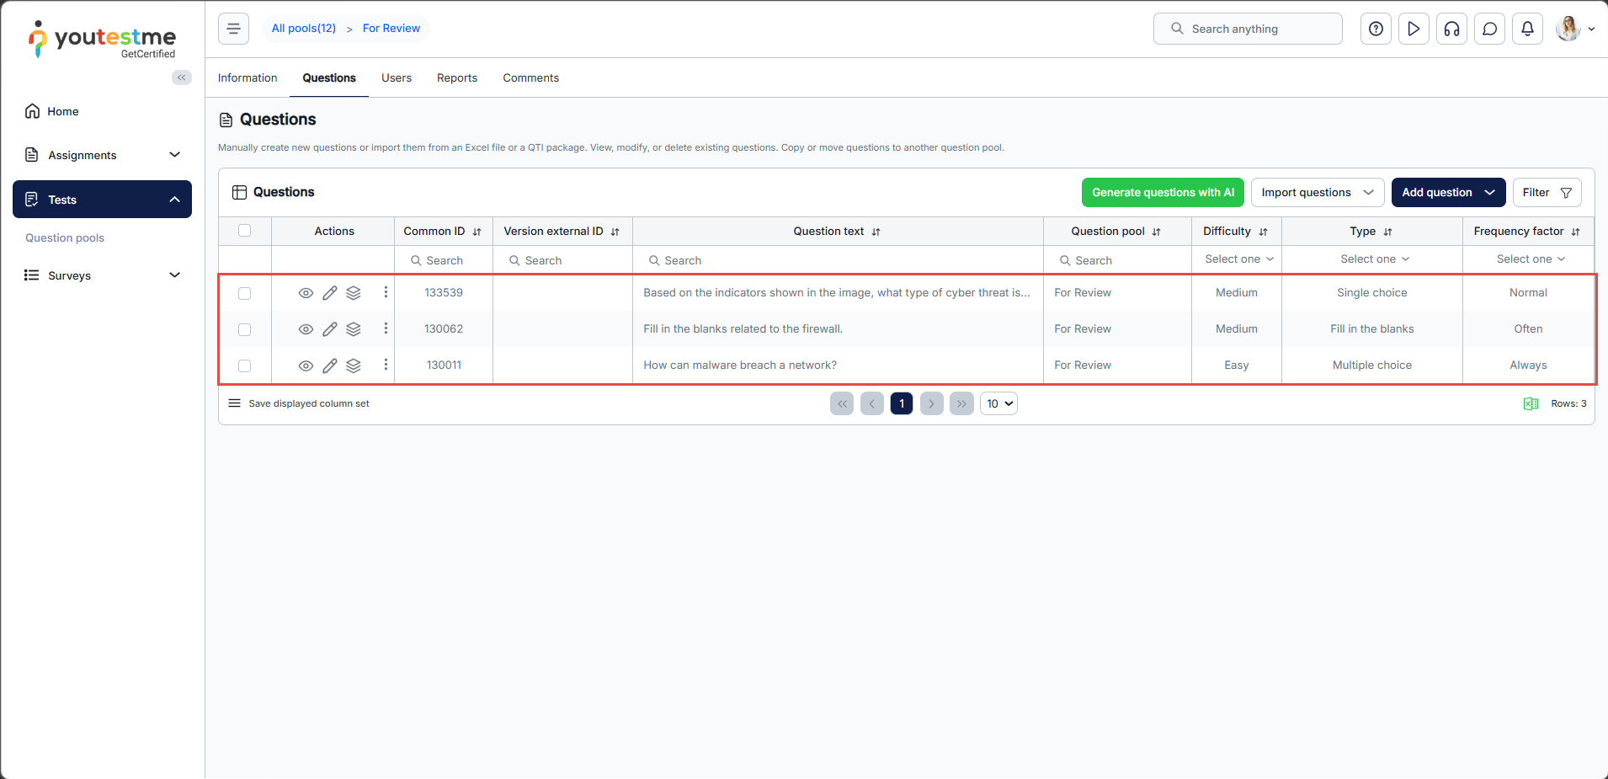Toggle the select-all checkbox in table header

coord(245,231)
